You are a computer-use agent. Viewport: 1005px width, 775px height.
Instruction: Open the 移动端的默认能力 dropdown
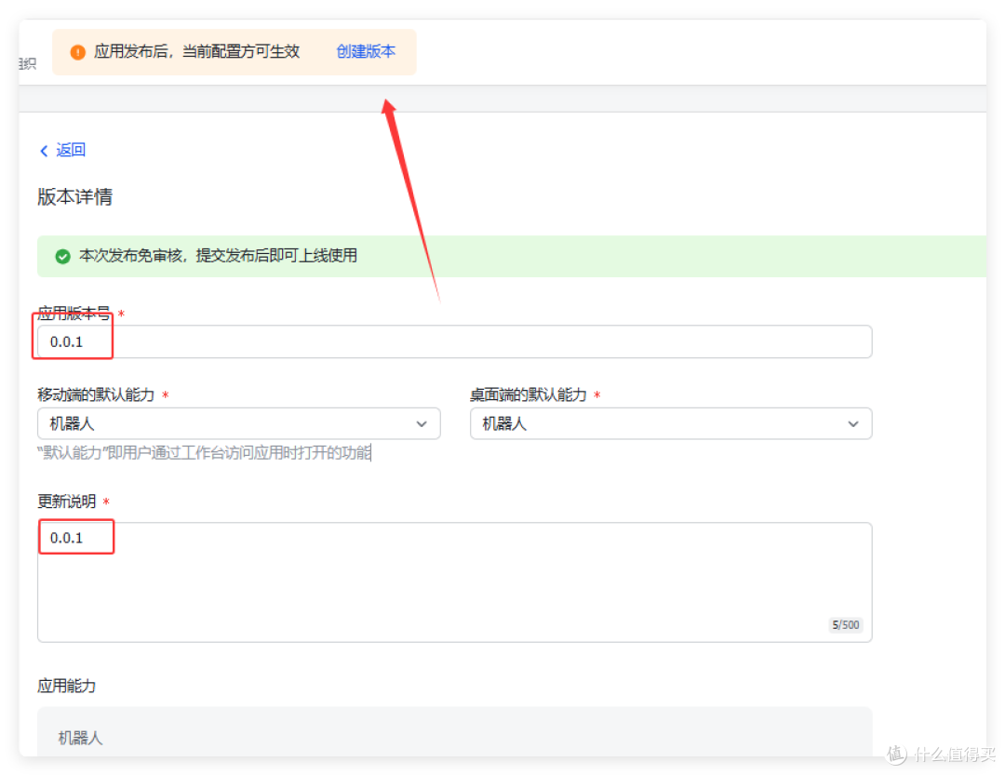point(238,423)
